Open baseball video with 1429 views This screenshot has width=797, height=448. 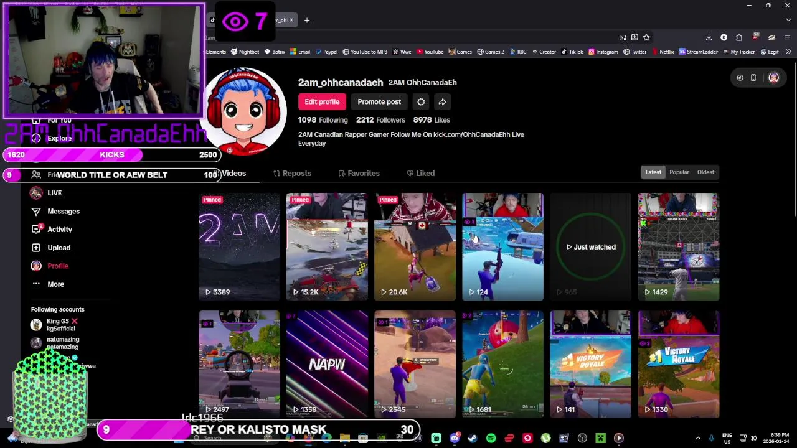click(x=678, y=247)
